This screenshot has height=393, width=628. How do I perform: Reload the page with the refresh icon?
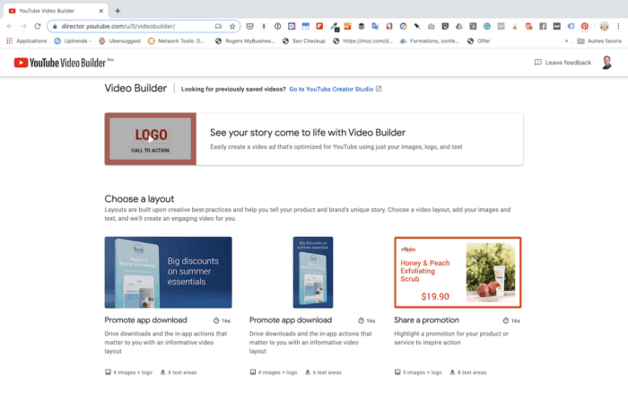38,26
